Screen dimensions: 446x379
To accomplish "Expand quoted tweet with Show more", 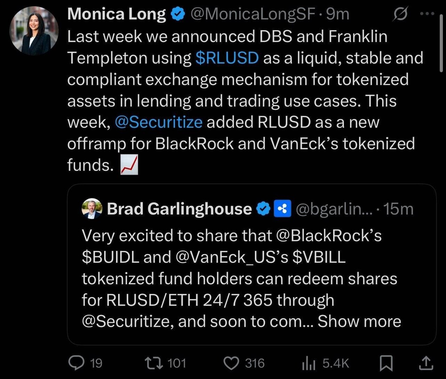I will click(359, 321).
